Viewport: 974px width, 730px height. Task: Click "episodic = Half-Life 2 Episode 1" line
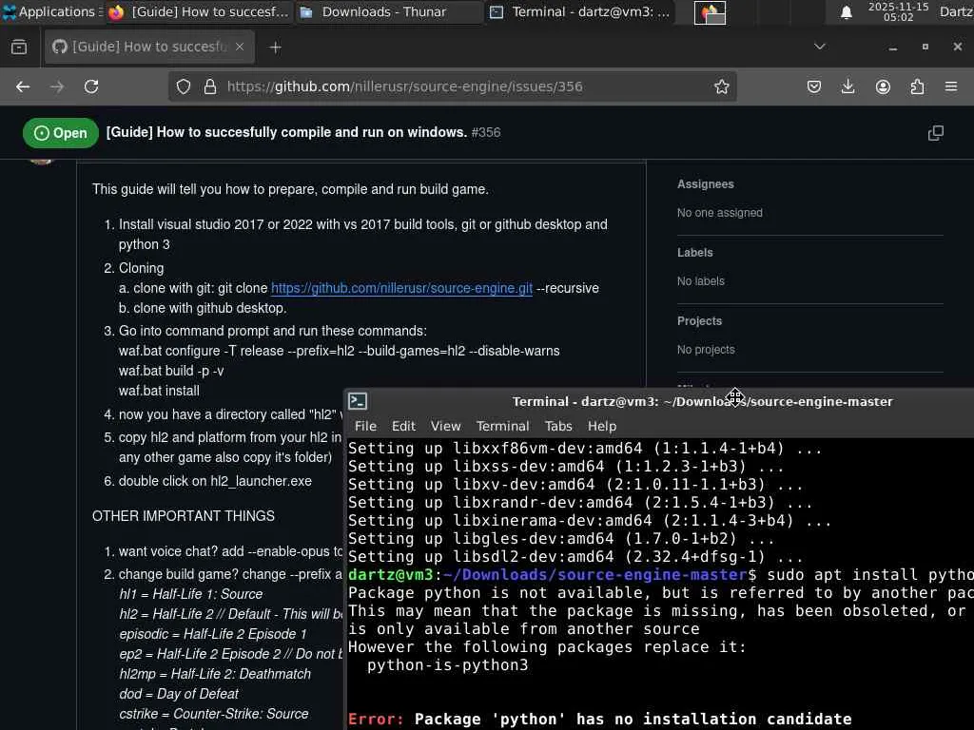pyautogui.click(x=212, y=634)
